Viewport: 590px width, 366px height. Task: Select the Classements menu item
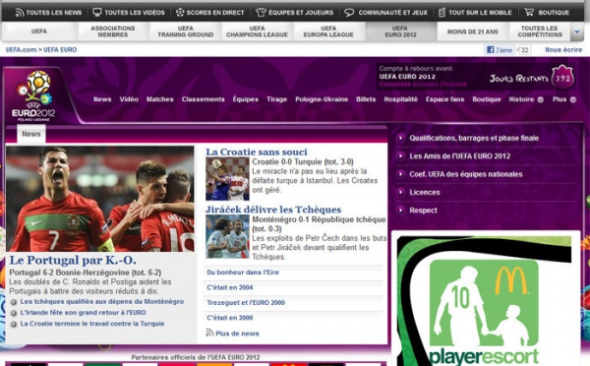pyautogui.click(x=203, y=99)
